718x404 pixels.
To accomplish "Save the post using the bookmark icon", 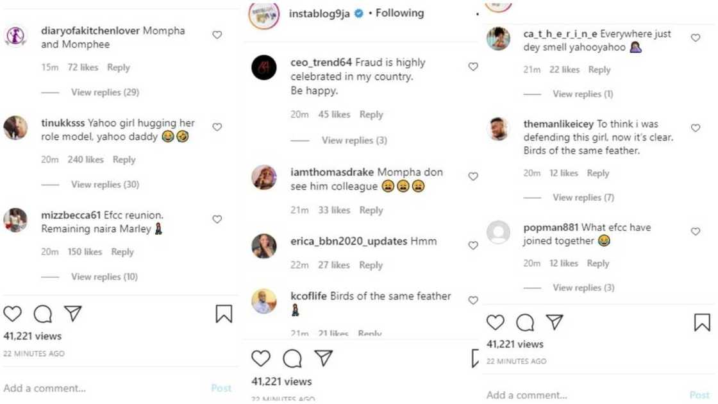I will (x=224, y=314).
